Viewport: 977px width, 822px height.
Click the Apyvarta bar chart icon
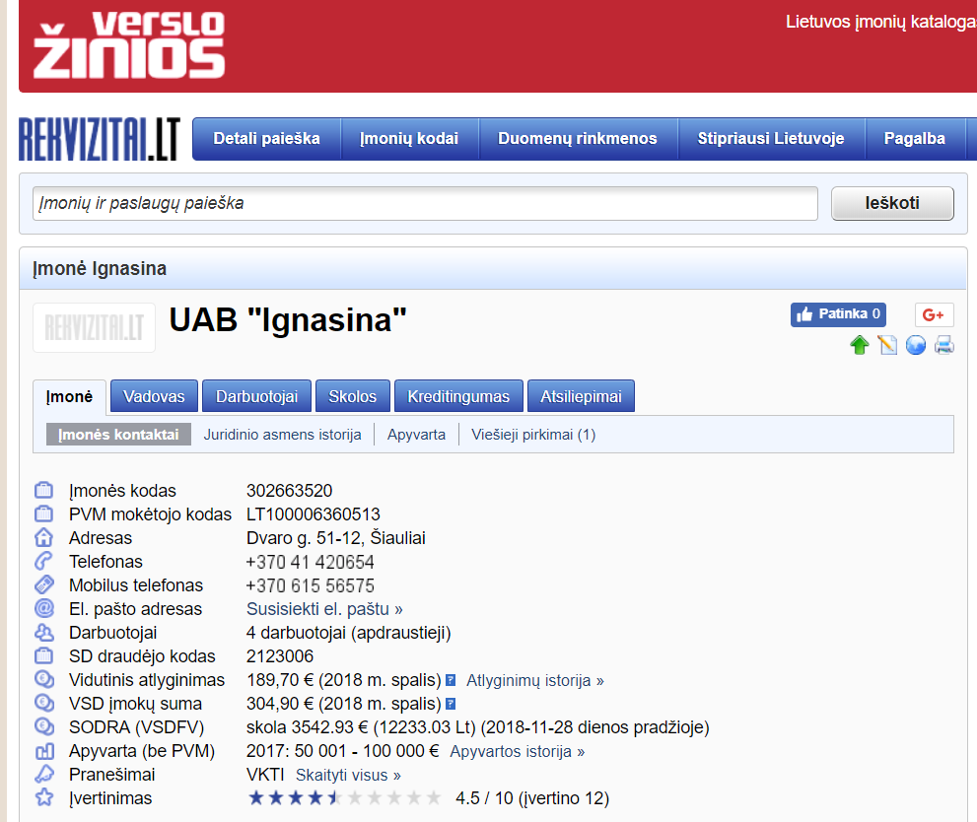click(43, 750)
